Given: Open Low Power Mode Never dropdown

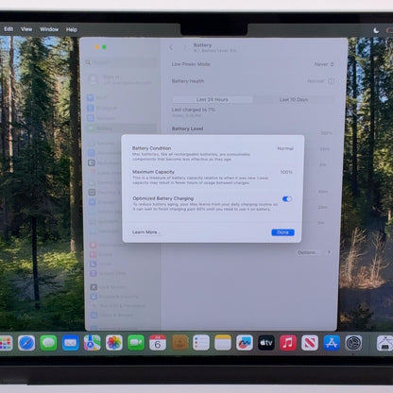Looking at the screenshot, I should click(x=324, y=64).
